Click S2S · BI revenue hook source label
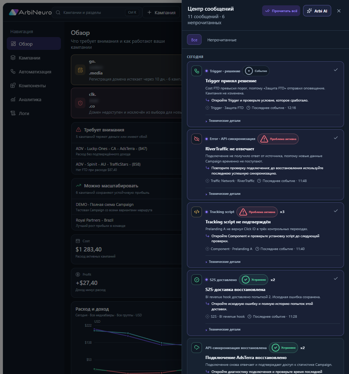Screen dimensions: 349x374 pos(228,317)
